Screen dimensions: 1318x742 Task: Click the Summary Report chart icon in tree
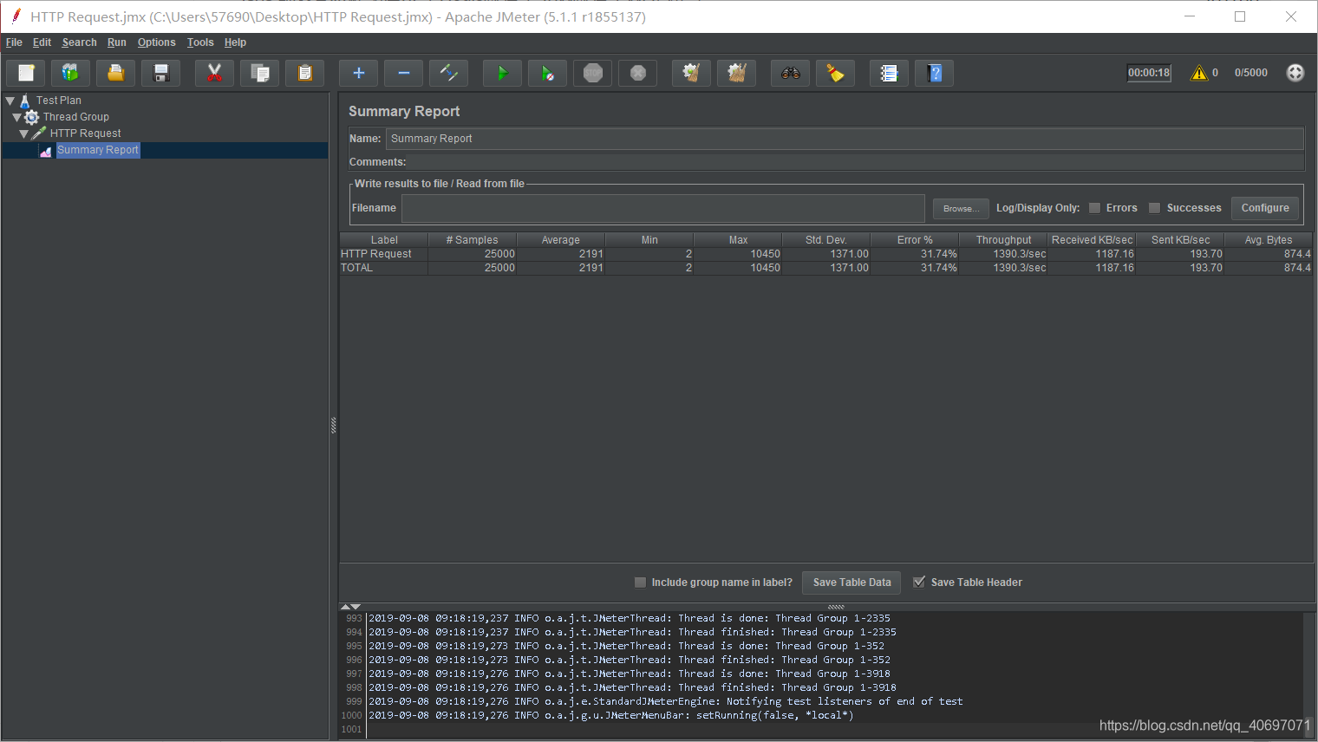click(46, 150)
